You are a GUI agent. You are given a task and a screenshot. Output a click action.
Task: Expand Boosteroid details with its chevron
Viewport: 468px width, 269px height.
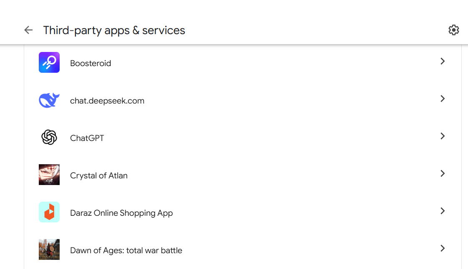(443, 62)
